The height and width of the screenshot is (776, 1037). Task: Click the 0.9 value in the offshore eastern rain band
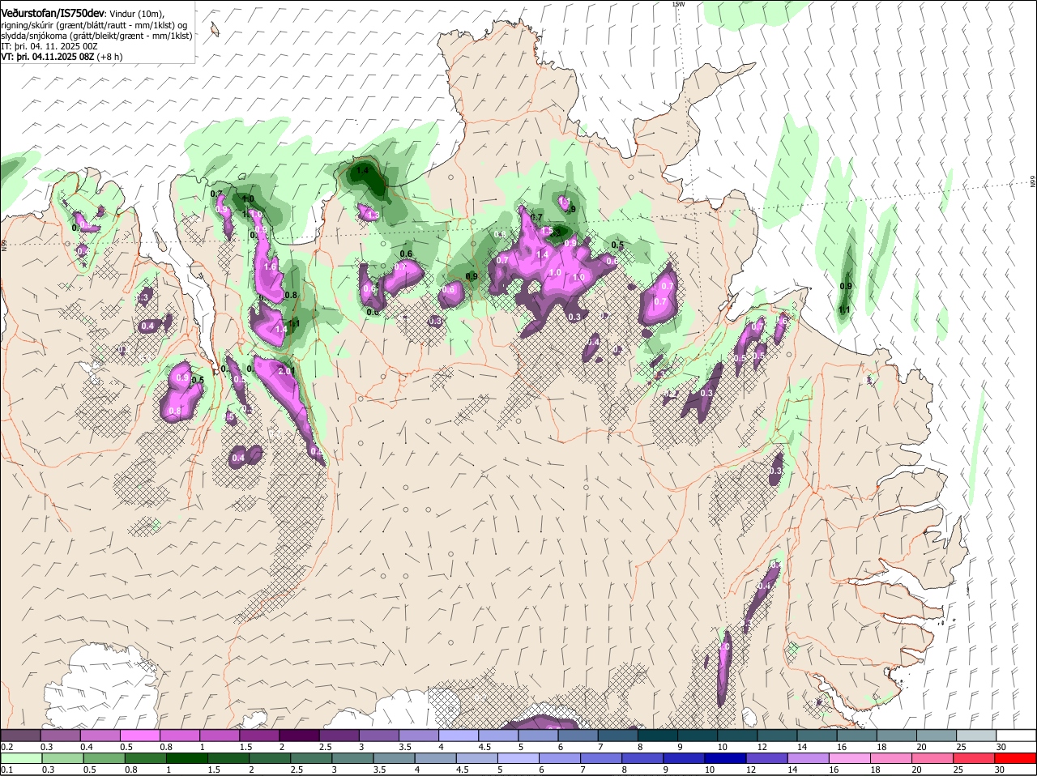tap(846, 286)
